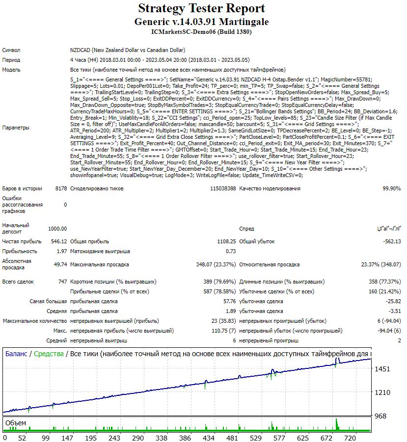
Task: Click 'ICMarketsSC-Demo06 (Build 1380)' text
Action: tap(201, 31)
